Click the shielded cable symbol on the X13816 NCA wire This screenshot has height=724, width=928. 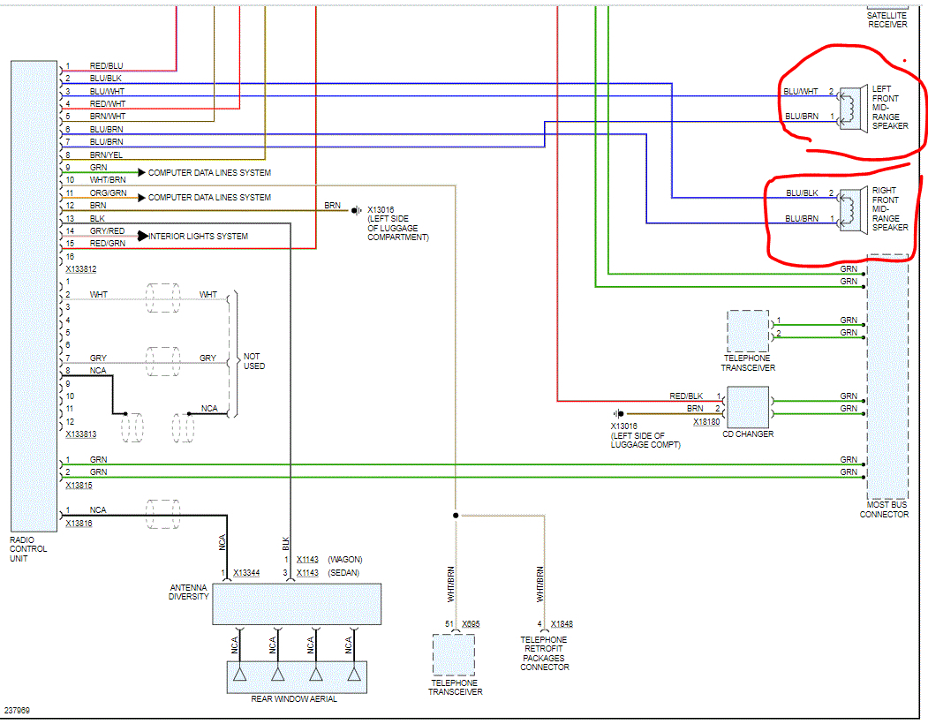pyautogui.click(x=163, y=514)
